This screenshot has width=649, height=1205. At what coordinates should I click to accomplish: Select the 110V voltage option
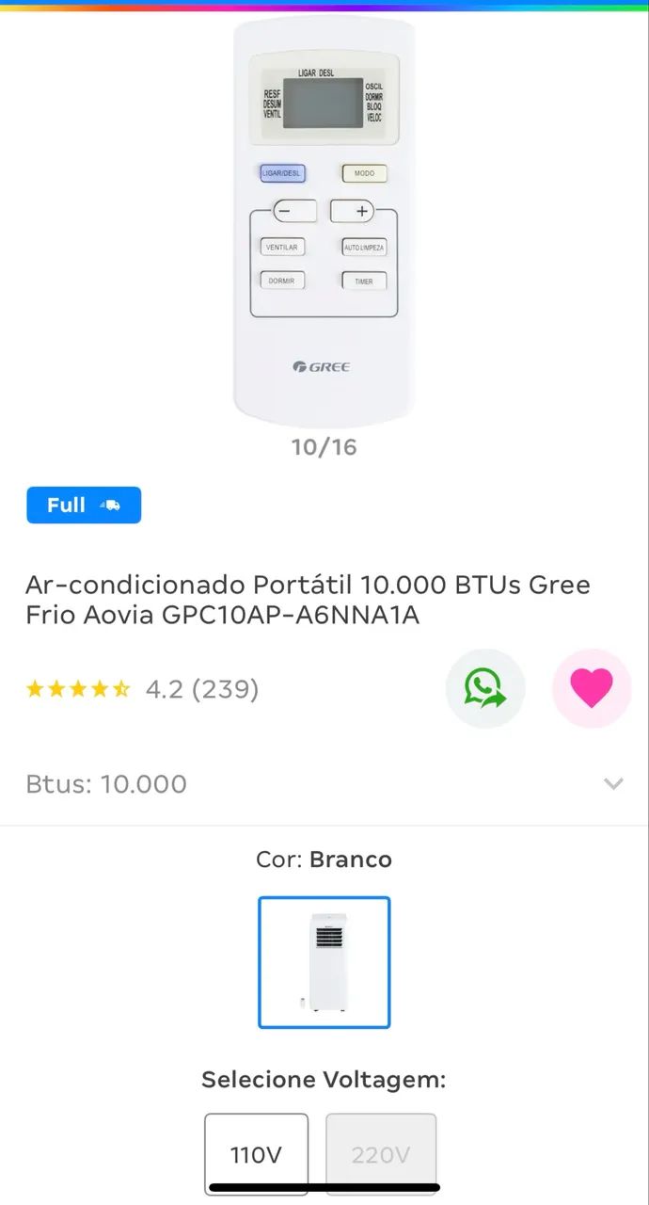(x=256, y=1154)
